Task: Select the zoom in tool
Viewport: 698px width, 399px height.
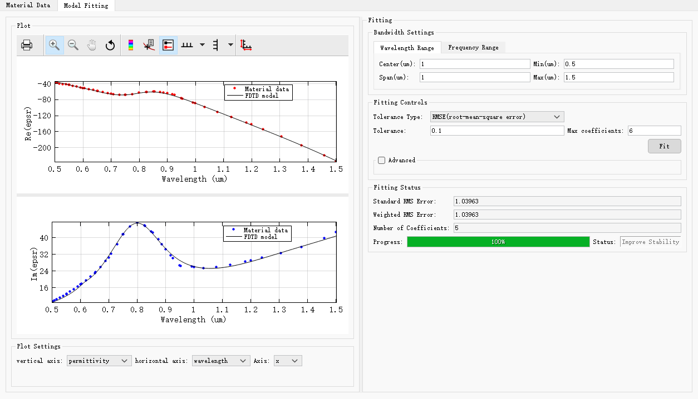Action: click(x=55, y=46)
